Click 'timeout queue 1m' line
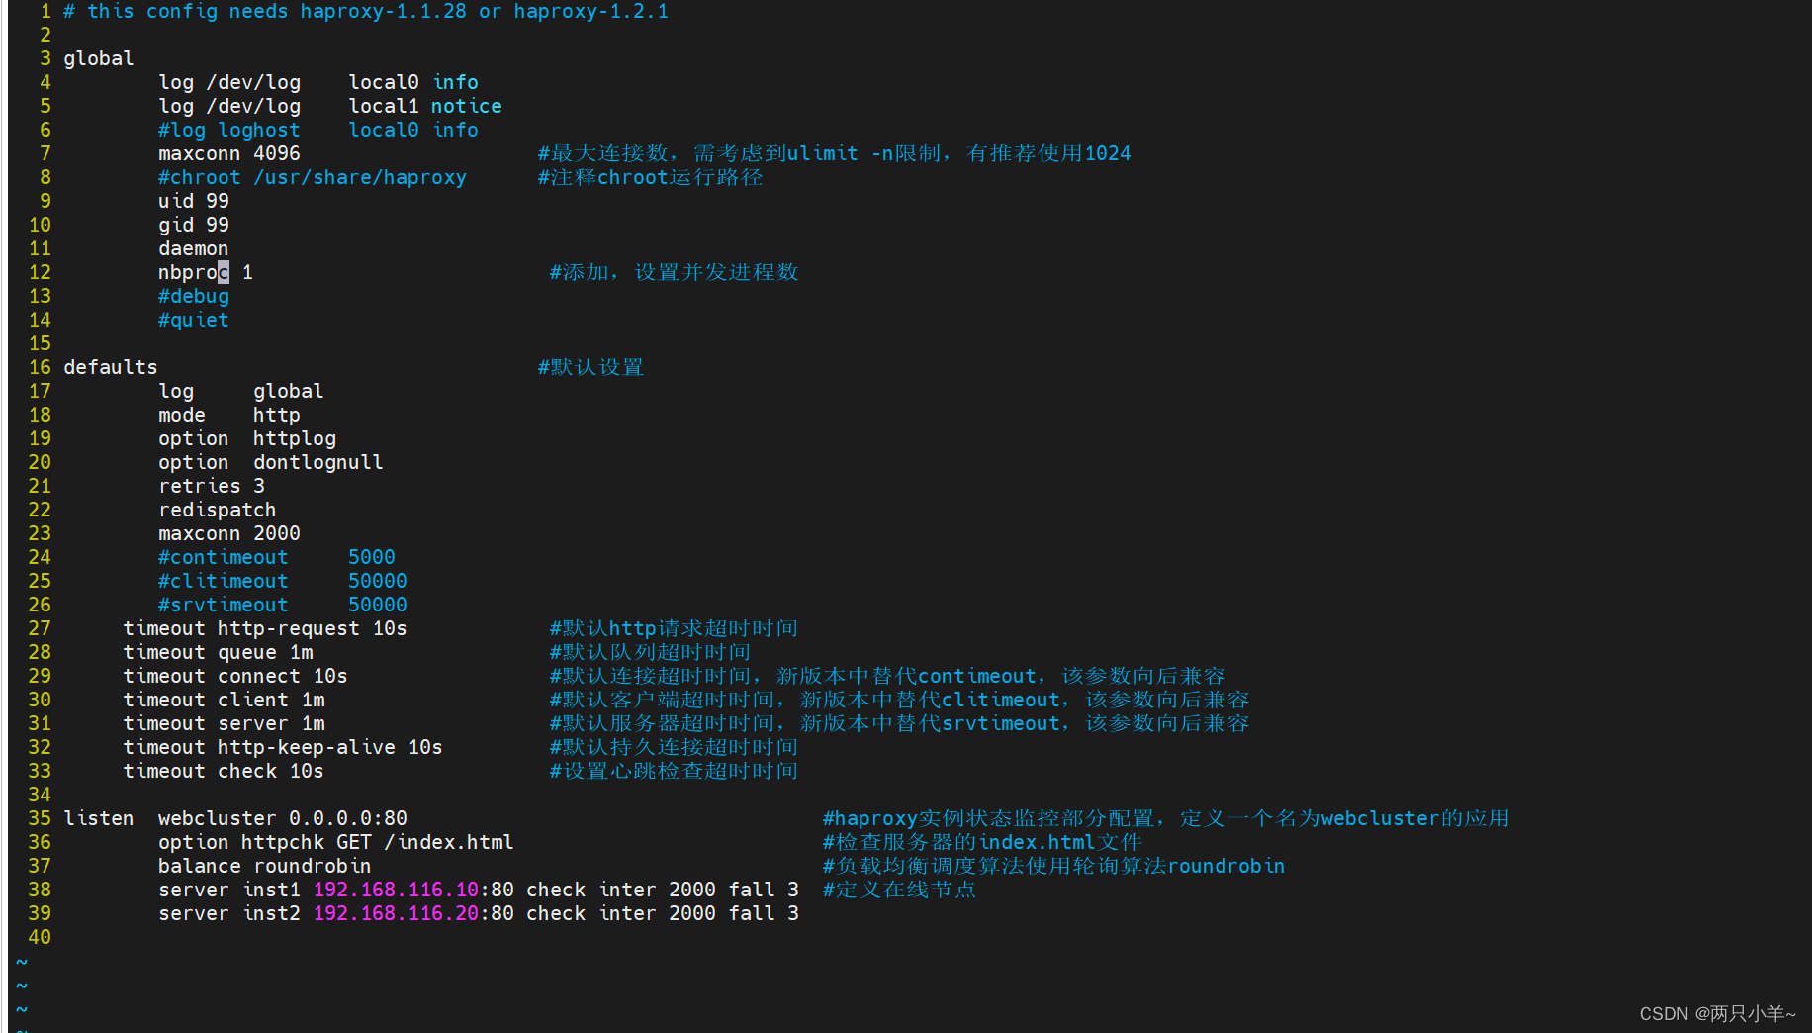The width and height of the screenshot is (1812, 1033). (x=218, y=652)
